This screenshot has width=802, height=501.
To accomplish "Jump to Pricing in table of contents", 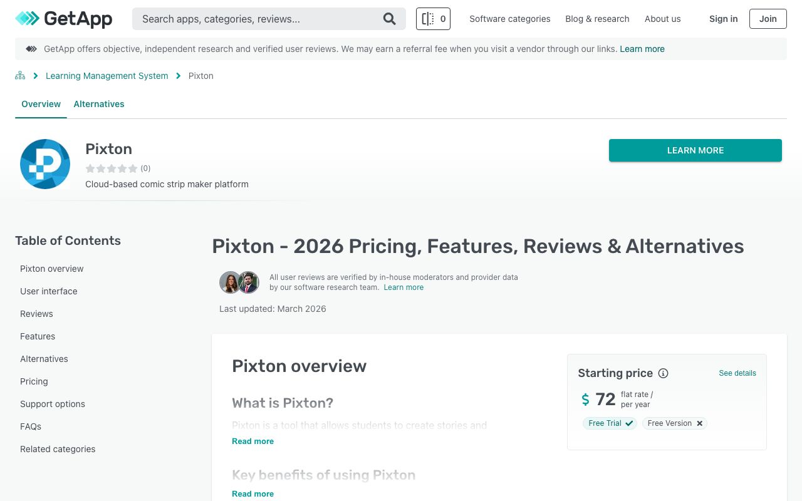I will [34, 381].
